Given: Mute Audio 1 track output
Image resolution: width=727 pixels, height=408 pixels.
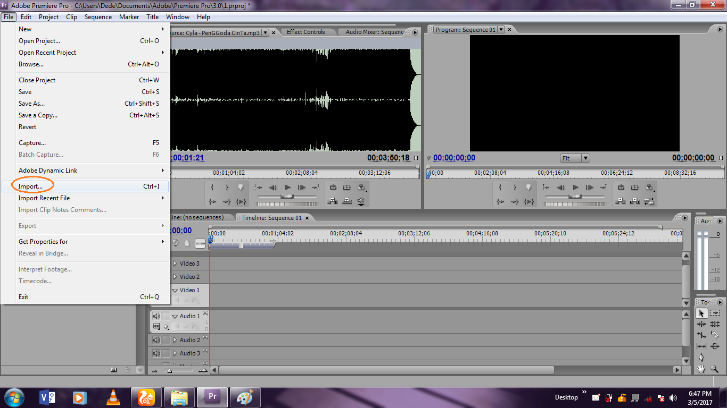Looking at the screenshot, I should [156, 316].
